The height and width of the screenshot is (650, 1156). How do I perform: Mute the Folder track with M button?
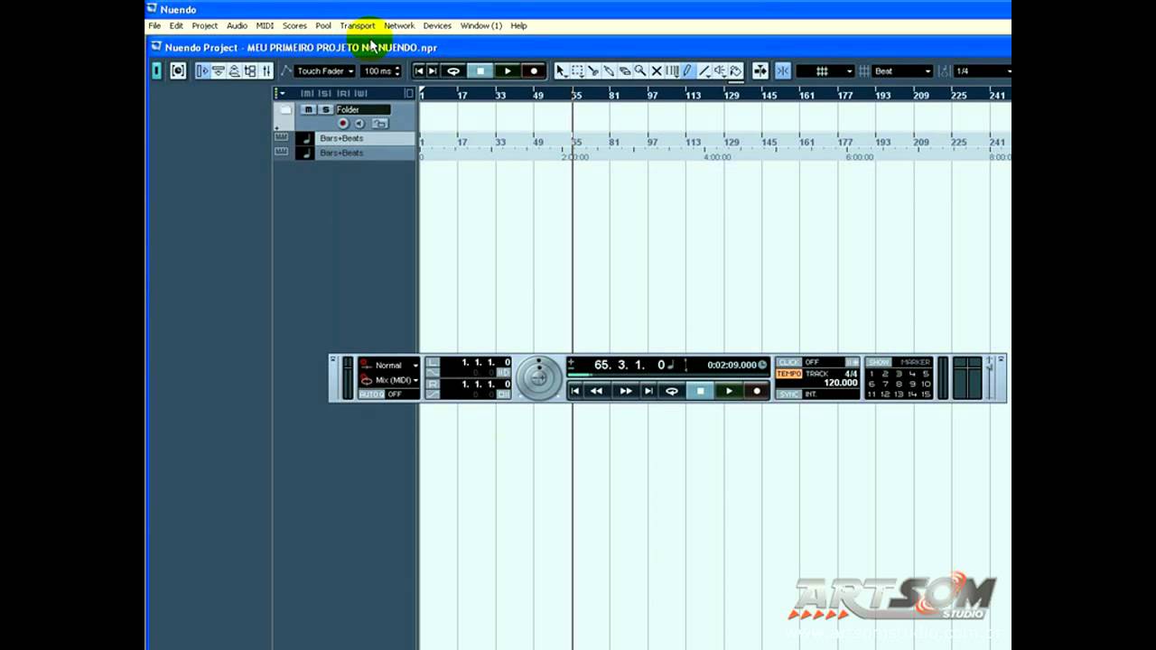(308, 109)
